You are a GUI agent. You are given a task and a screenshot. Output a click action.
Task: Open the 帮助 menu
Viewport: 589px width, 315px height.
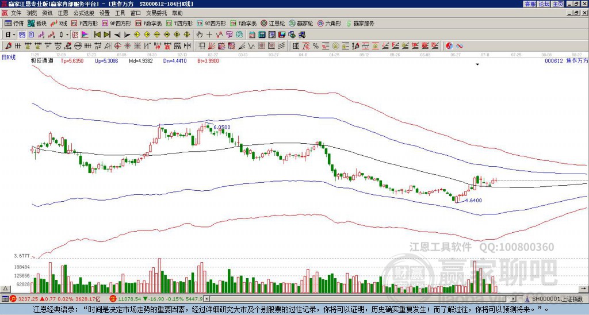(x=177, y=13)
